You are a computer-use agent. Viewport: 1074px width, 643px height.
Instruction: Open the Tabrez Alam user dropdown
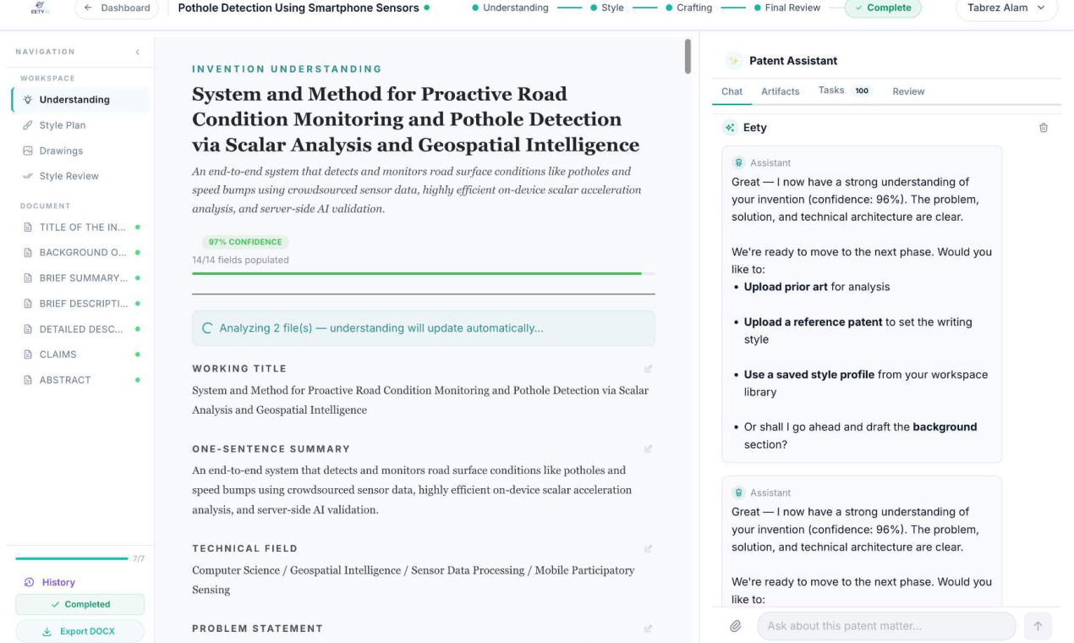[x=1006, y=8]
